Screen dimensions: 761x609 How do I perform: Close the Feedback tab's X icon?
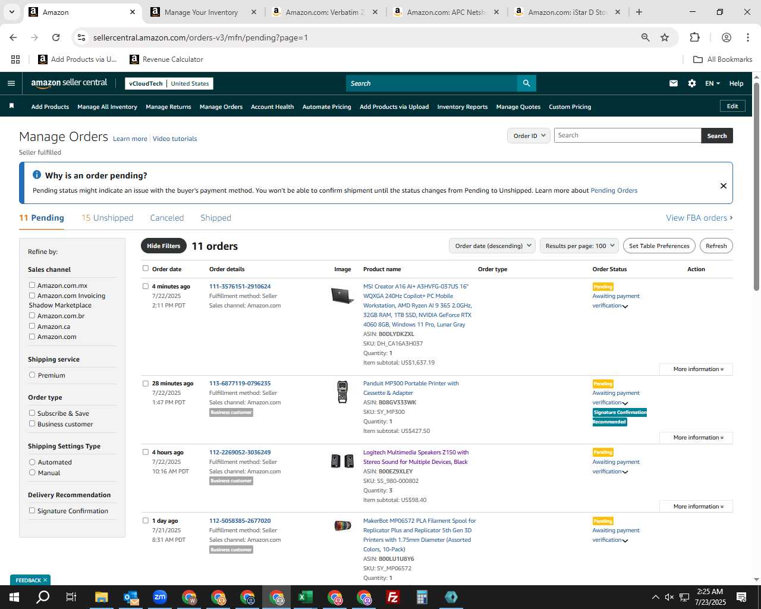(45, 580)
